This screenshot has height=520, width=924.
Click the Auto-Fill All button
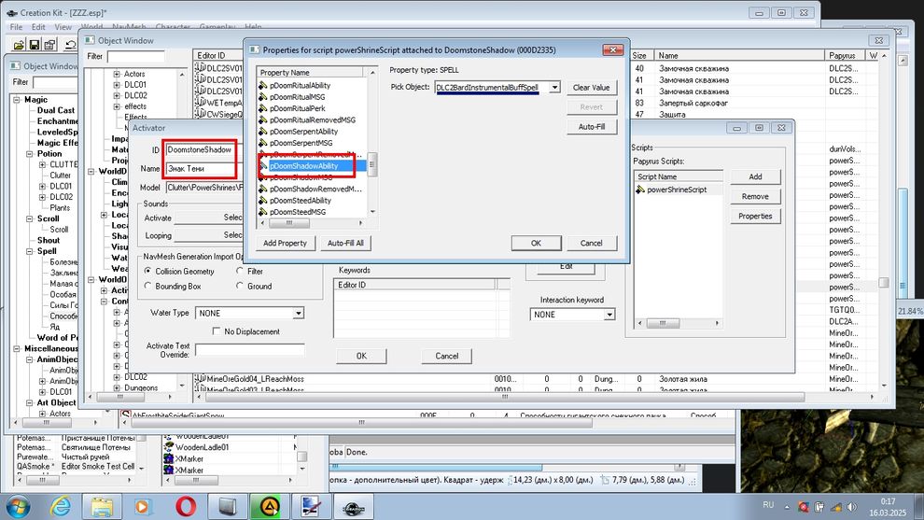(x=346, y=243)
